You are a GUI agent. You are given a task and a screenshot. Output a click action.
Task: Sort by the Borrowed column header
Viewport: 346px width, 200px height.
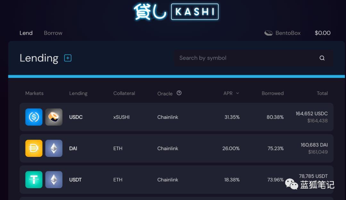coord(272,93)
